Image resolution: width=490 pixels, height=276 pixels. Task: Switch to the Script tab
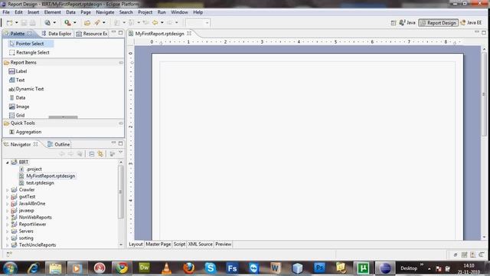[x=179, y=244]
